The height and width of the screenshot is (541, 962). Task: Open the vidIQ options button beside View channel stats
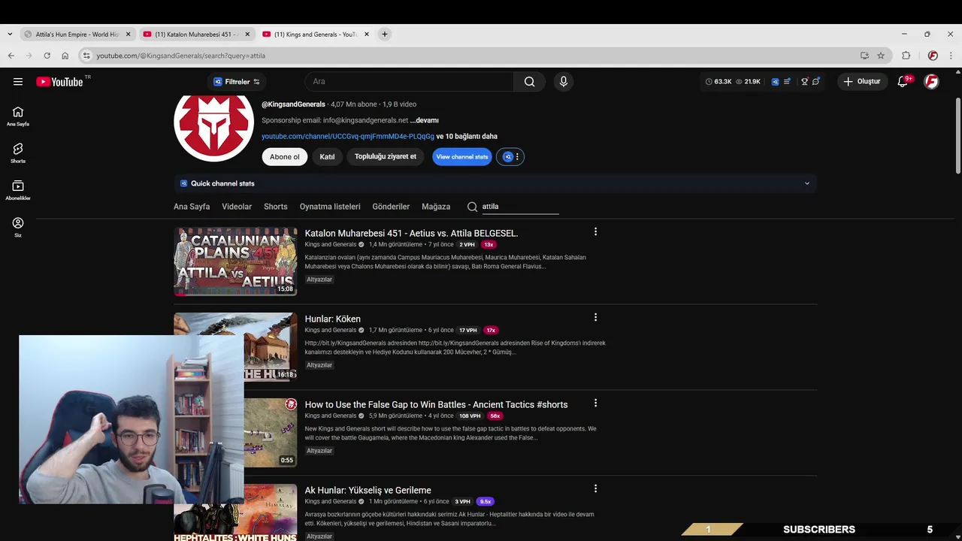(x=510, y=157)
